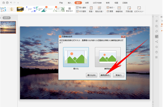The image size is (163, 107).
Task: Click the Undo arrow icon
Action: tap(11, 3)
